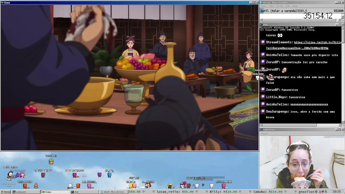Click the TIOWILLSHOW avatar

pyautogui.click(x=43, y=175)
